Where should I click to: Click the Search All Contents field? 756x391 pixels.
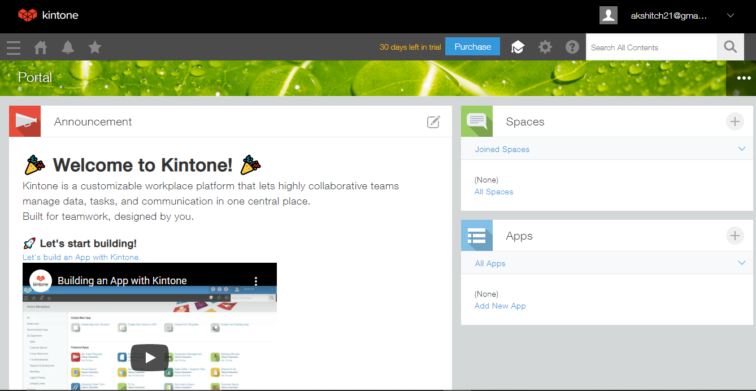click(651, 47)
